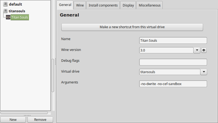Open the Miscellaneous tab
This screenshot has height=123, width=218.
tap(149, 5)
